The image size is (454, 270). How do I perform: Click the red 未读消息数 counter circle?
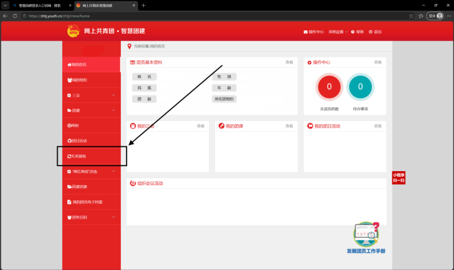pos(329,87)
